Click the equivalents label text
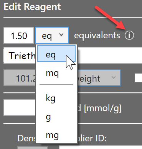Viewport: 142px width, 149px height. (x=97, y=35)
